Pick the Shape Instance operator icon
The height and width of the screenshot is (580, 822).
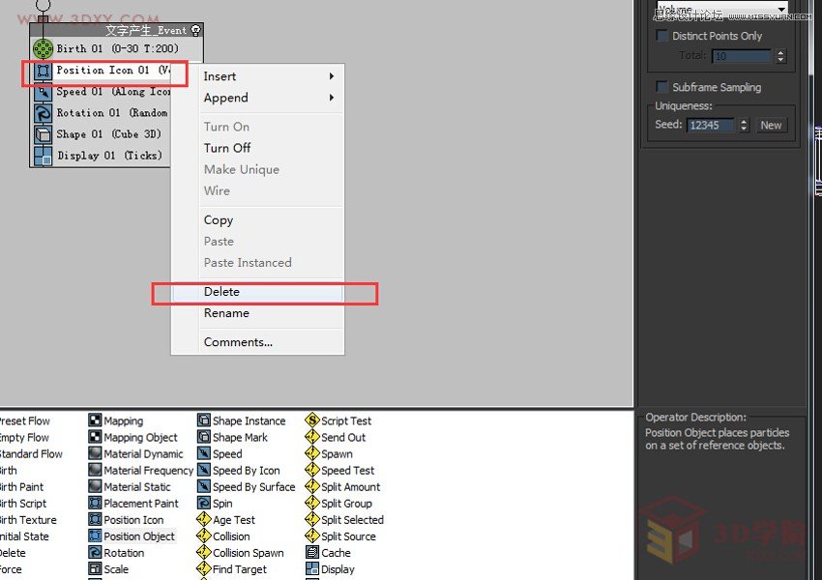tap(204, 420)
